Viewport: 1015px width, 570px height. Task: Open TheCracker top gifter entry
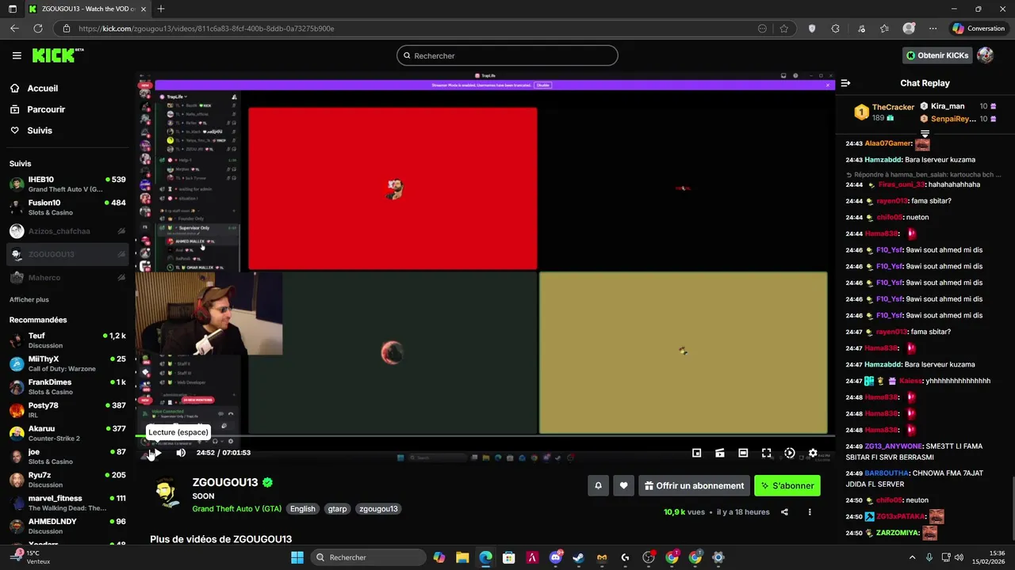coord(883,112)
